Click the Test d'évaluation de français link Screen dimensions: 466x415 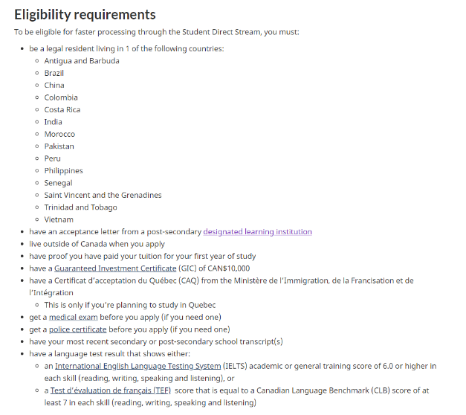pos(111,390)
